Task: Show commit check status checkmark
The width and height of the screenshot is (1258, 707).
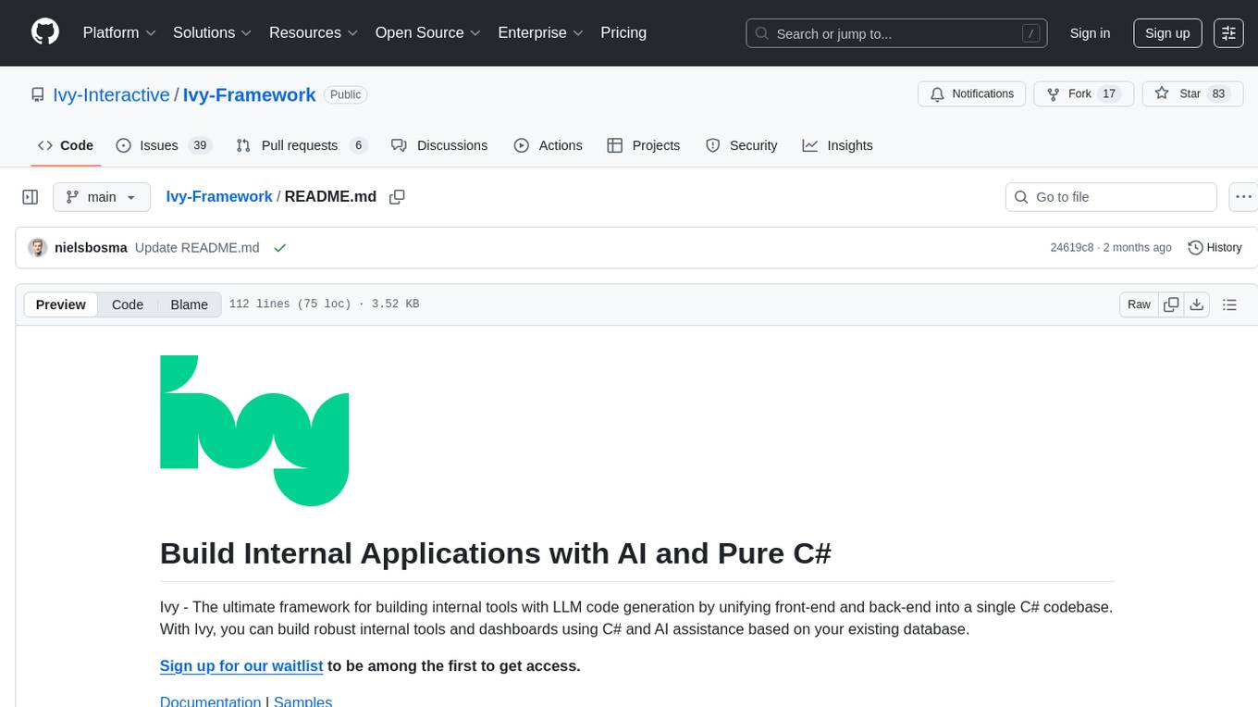Action: click(x=279, y=248)
